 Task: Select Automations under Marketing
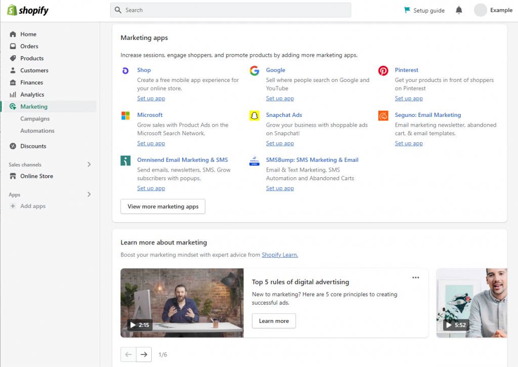click(37, 131)
